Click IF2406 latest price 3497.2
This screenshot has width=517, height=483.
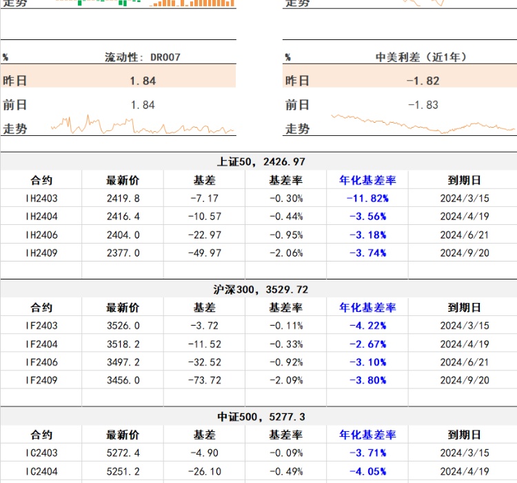tap(123, 362)
